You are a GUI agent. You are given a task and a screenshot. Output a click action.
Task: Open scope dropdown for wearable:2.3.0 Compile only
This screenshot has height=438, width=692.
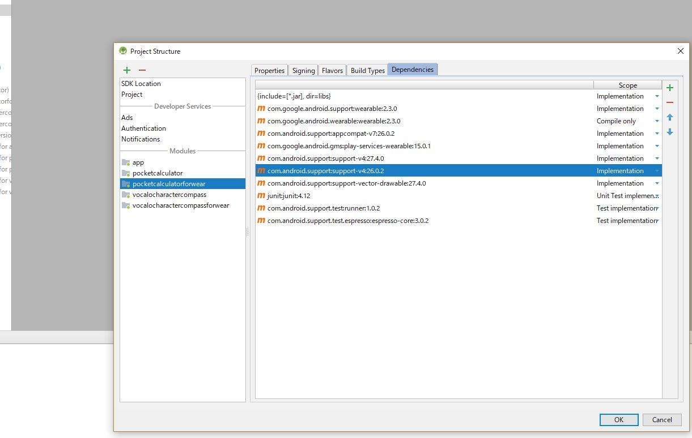(x=657, y=121)
